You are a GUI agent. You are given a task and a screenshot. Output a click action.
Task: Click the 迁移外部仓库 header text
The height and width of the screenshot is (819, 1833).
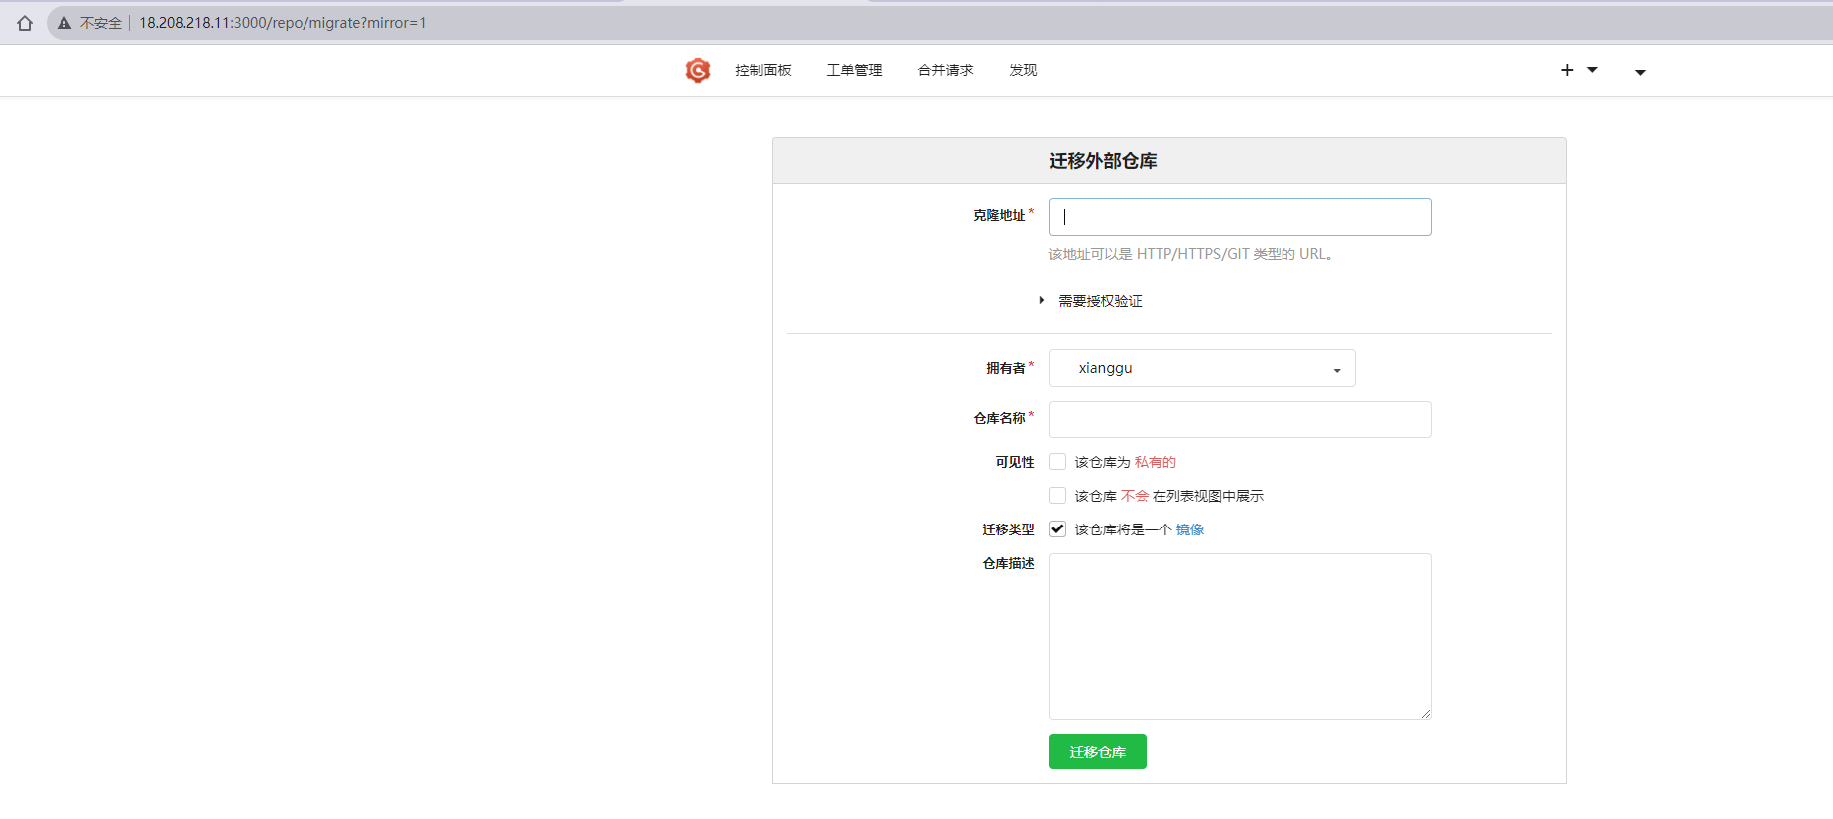pos(1103,161)
